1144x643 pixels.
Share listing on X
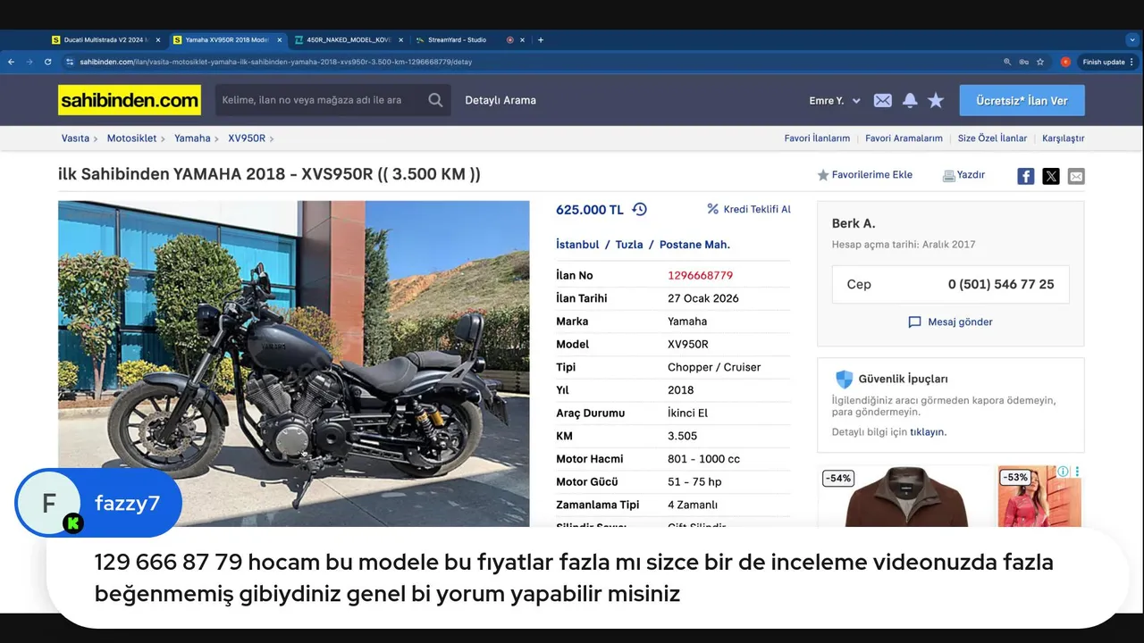point(1051,176)
